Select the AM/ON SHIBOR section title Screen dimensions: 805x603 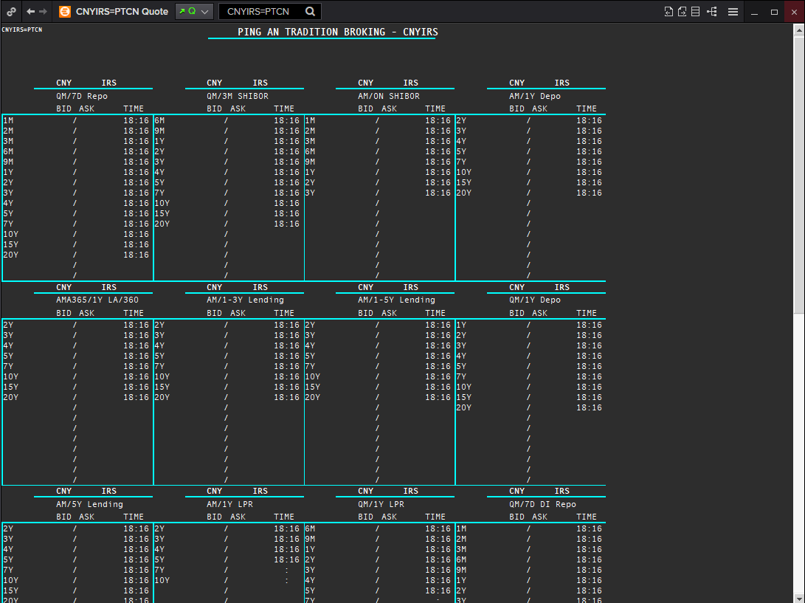pos(389,96)
